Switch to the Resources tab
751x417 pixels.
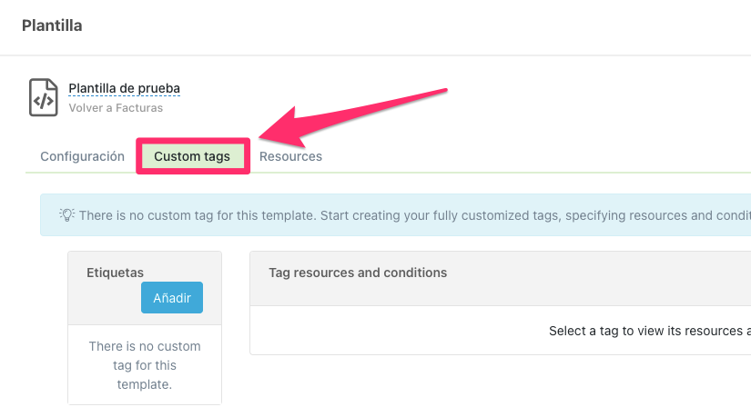tap(290, 156)
